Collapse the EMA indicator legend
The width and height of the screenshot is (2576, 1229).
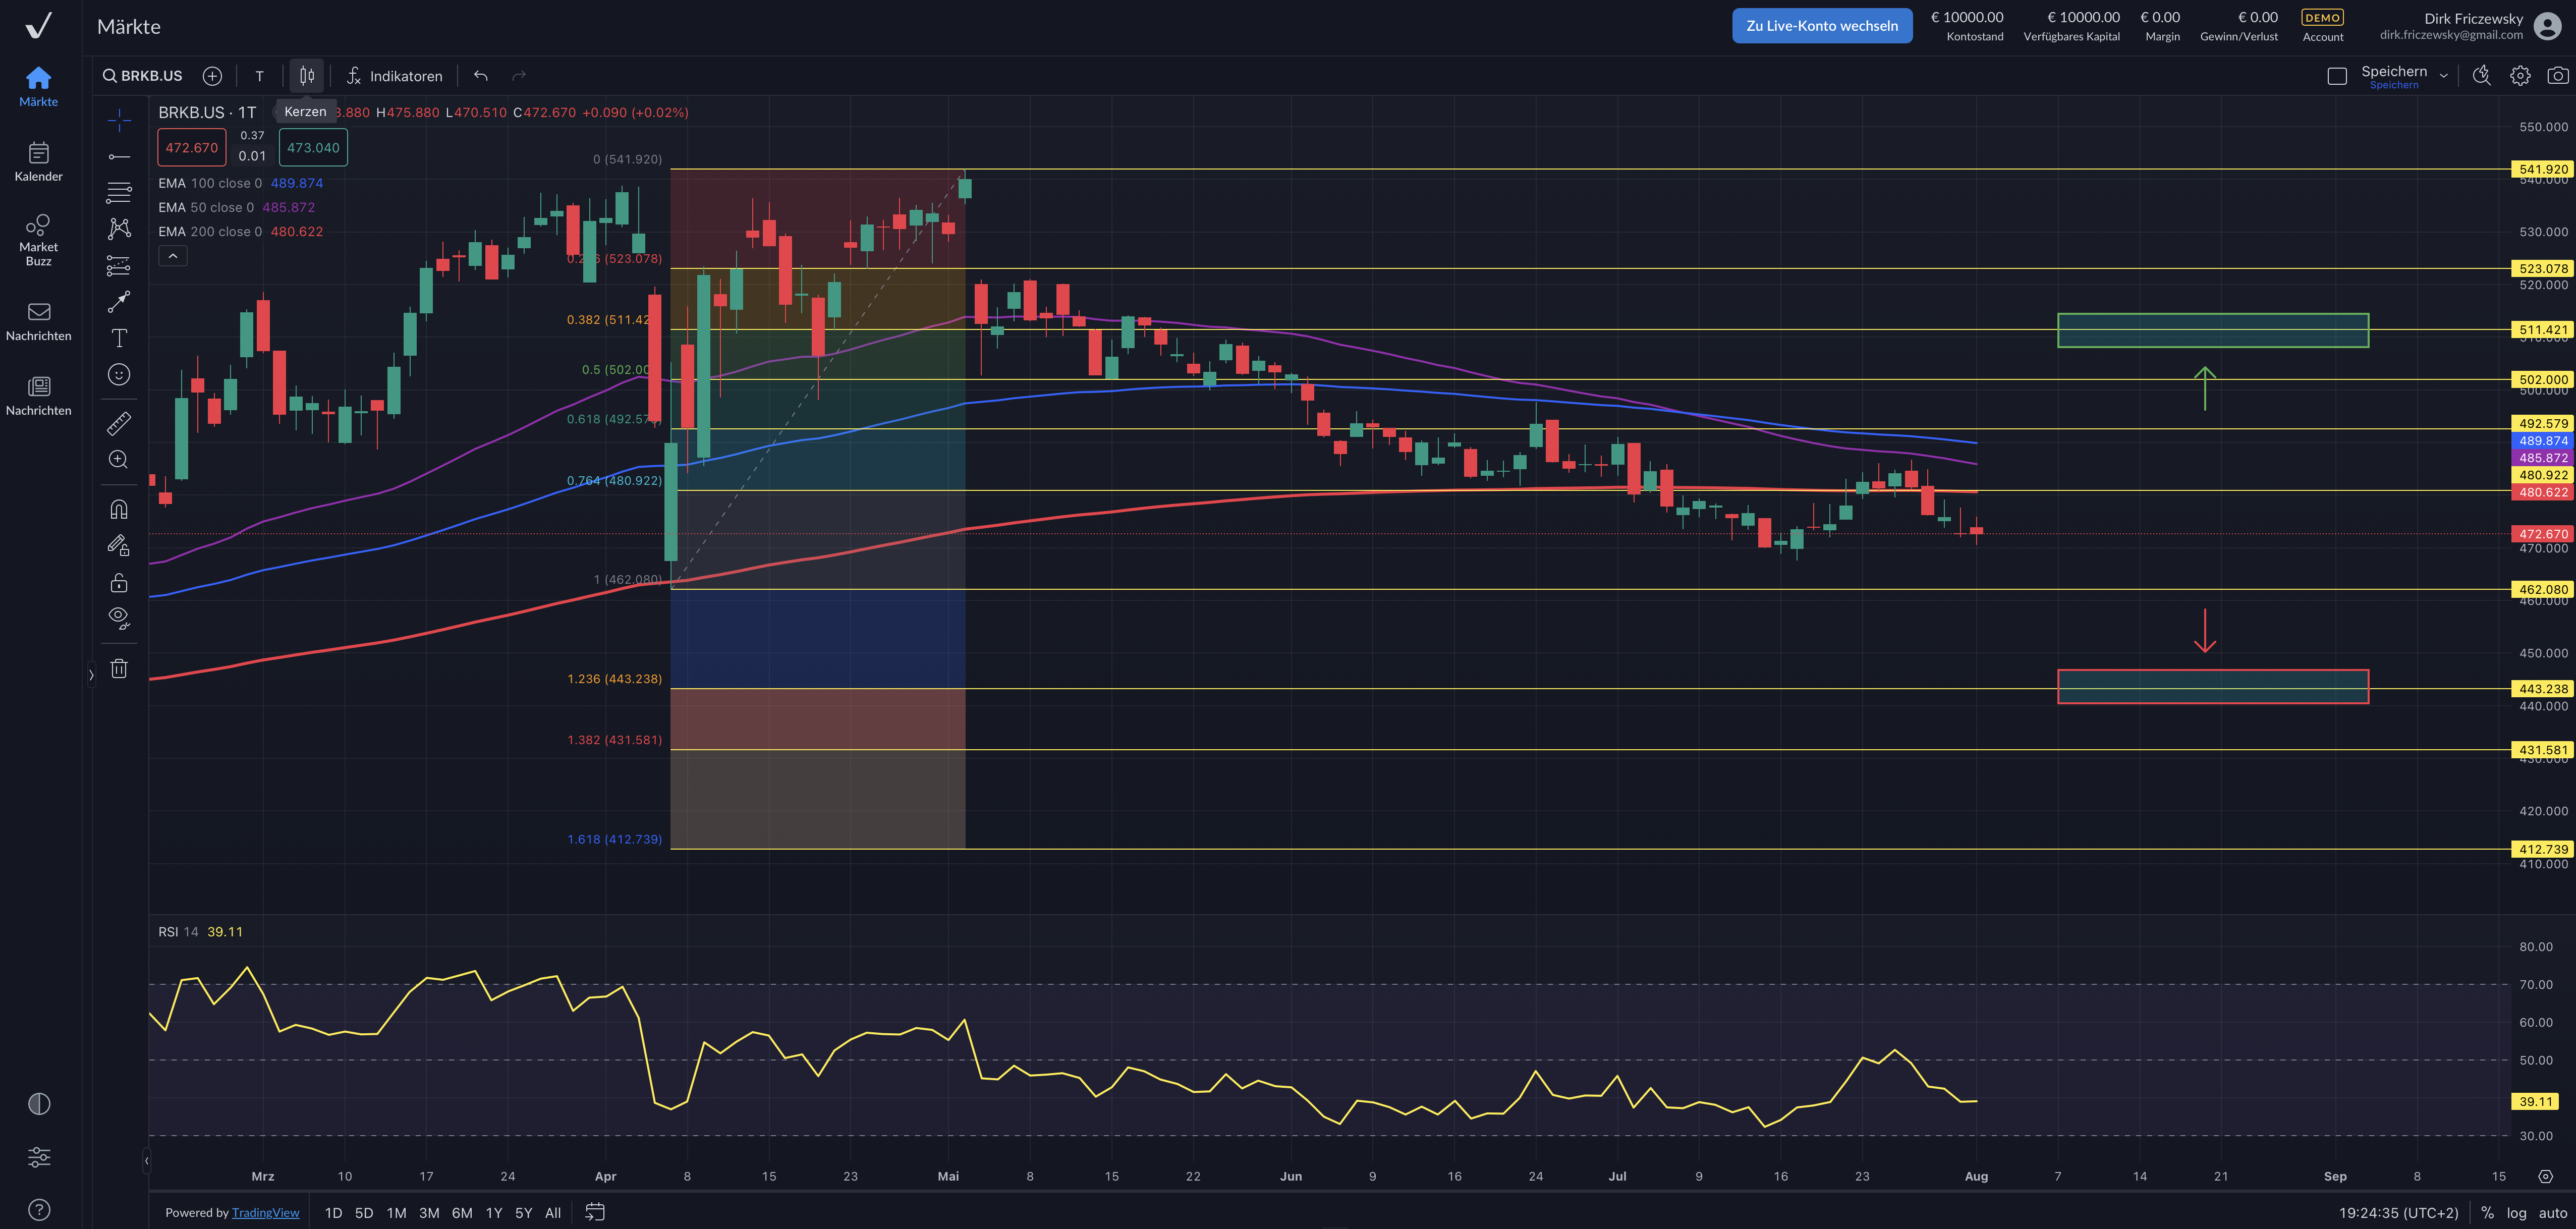coord(172,255)
